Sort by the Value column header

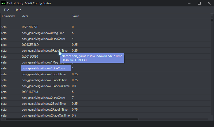(141, 16)
